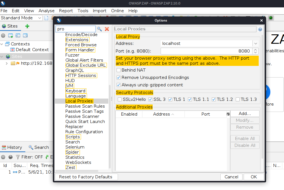Image resolution: width=284 pixels, height=190 pixels.
Task: Click the globe link-with-sites icon in History
Action: (11, 157)
